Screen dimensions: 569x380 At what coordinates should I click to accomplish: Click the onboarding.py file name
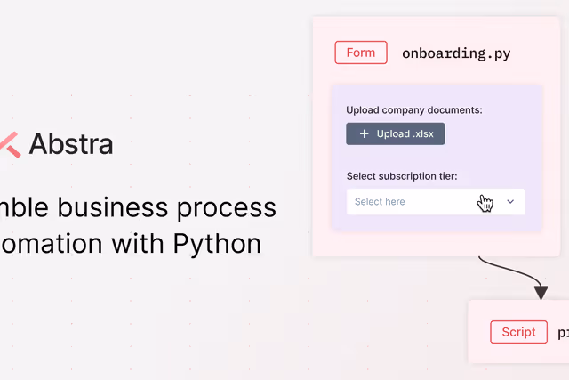tap(456, 53)
